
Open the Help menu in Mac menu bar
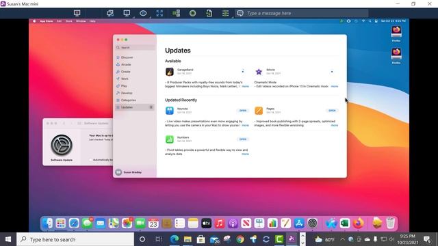[92, 21]
